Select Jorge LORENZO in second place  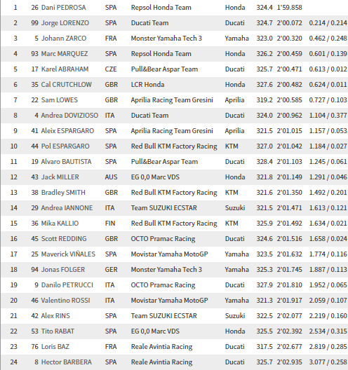click(65, 23)
